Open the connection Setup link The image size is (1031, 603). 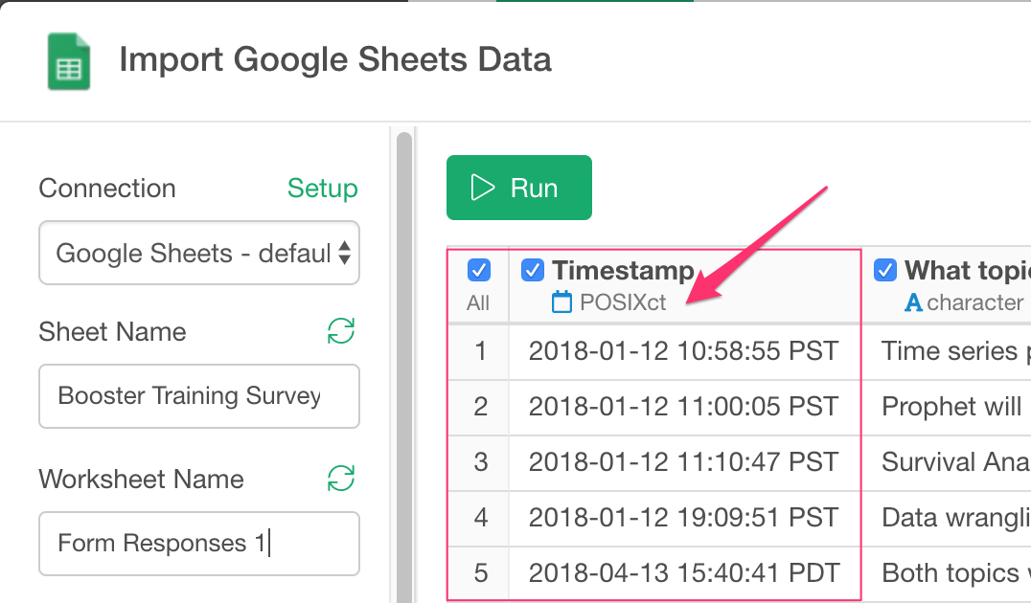click(x=322, y=189)
